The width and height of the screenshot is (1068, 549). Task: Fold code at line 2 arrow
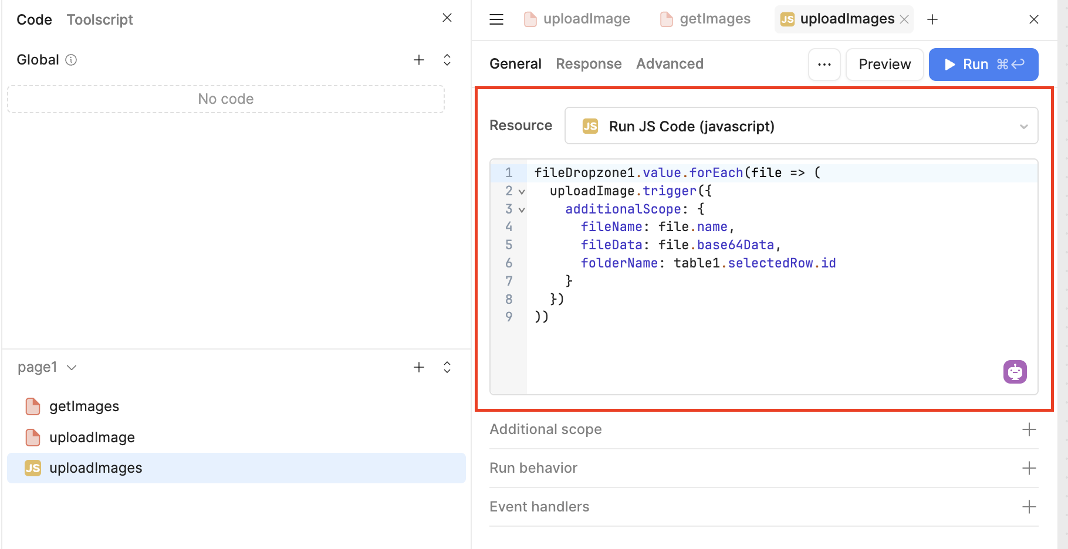click(x=522, y=191)
